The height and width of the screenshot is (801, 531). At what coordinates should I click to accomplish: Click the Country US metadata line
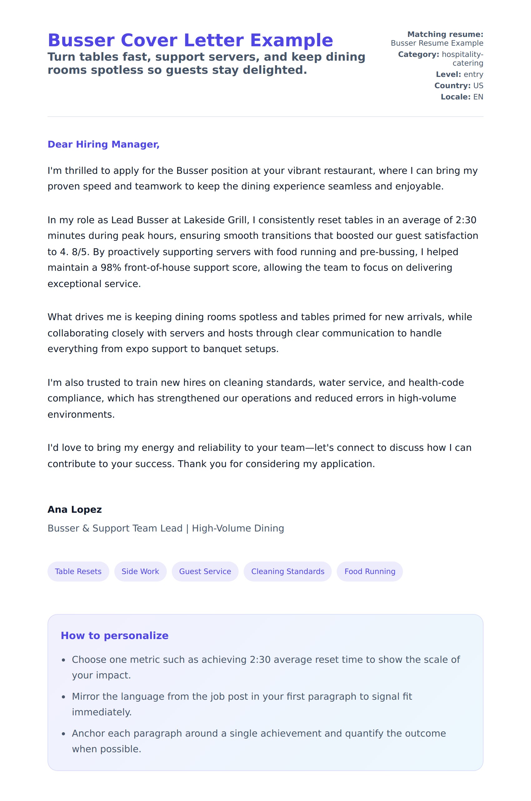tap(459, 85)
